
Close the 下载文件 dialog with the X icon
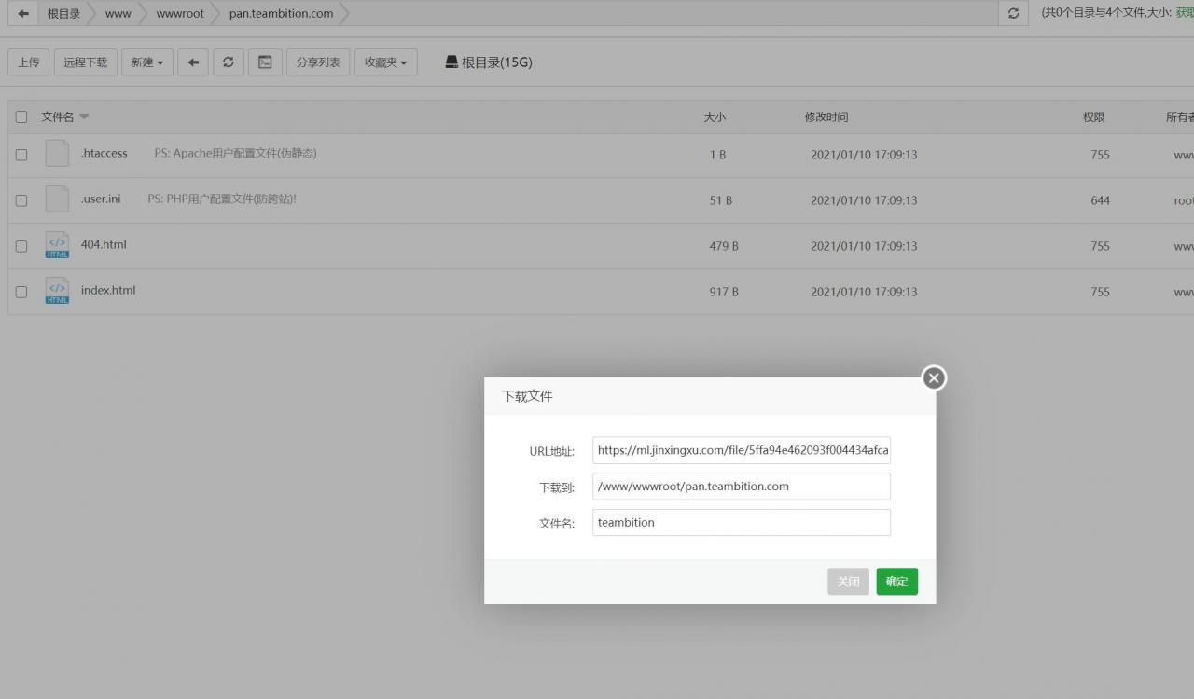point(933,378)
